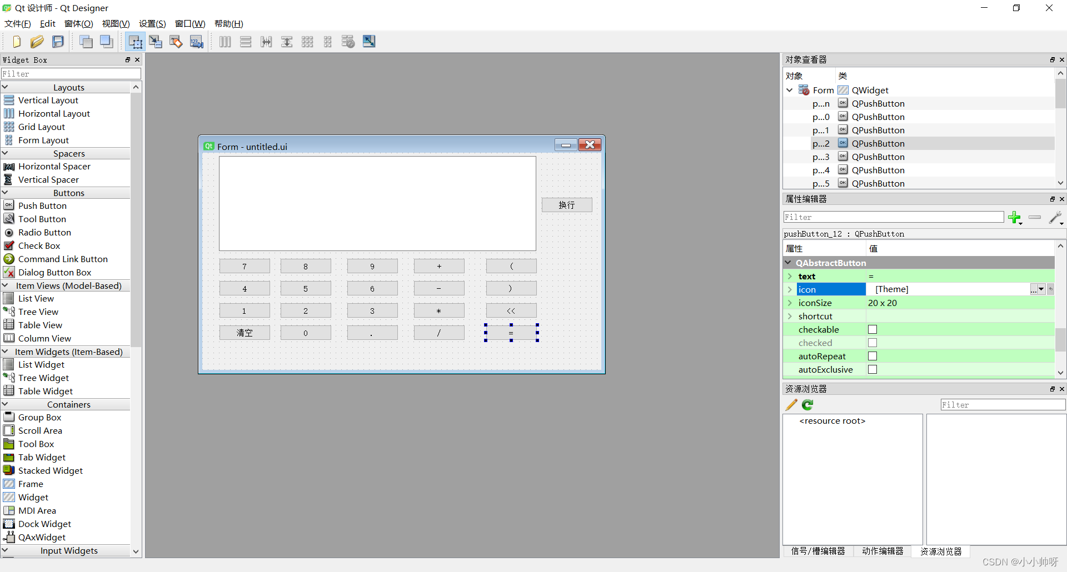Image resolution: width=1067 pixels, height=572 pixels.
Task: Close the Form - untitled.ui window
Action: coord(590,145)
